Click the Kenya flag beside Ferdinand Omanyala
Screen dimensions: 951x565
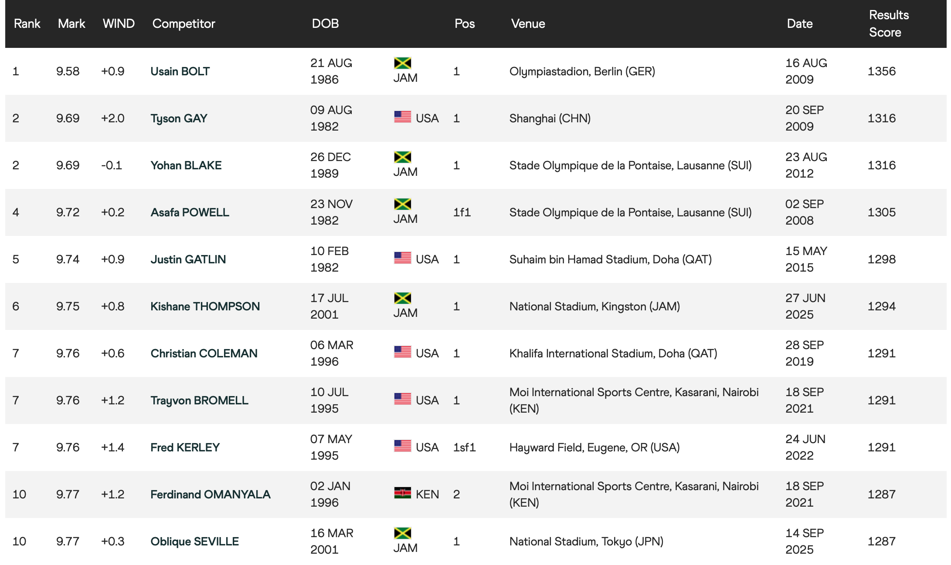[x=402, y=493]
